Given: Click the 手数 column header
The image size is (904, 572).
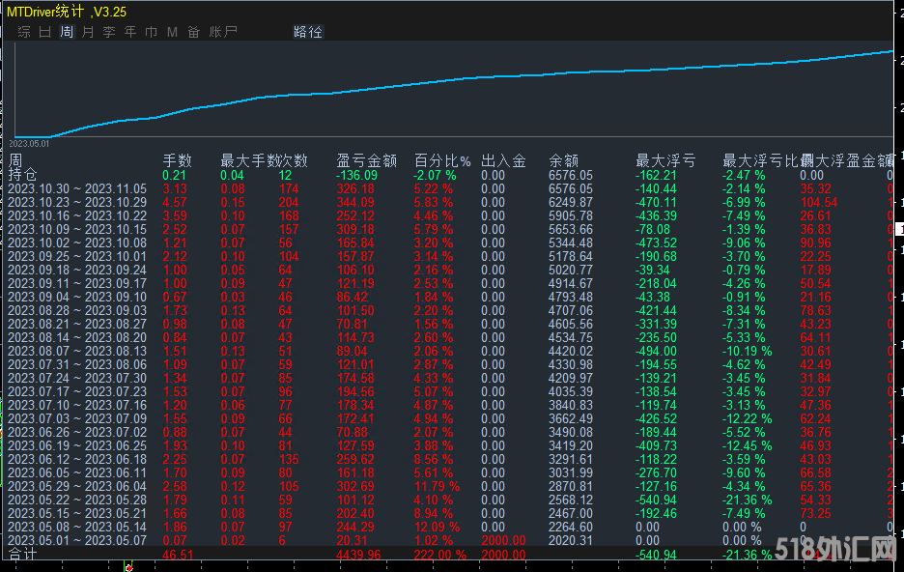Looking at the screenshot, I should (x=177, y=160).
